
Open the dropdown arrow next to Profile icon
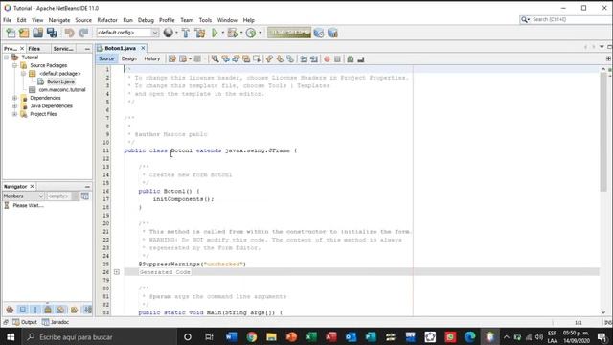point(260,33)
